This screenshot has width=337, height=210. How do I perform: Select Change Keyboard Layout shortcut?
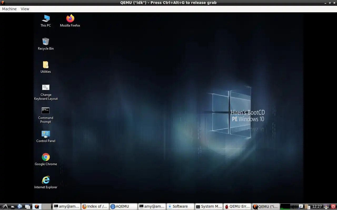coord(46,92)
